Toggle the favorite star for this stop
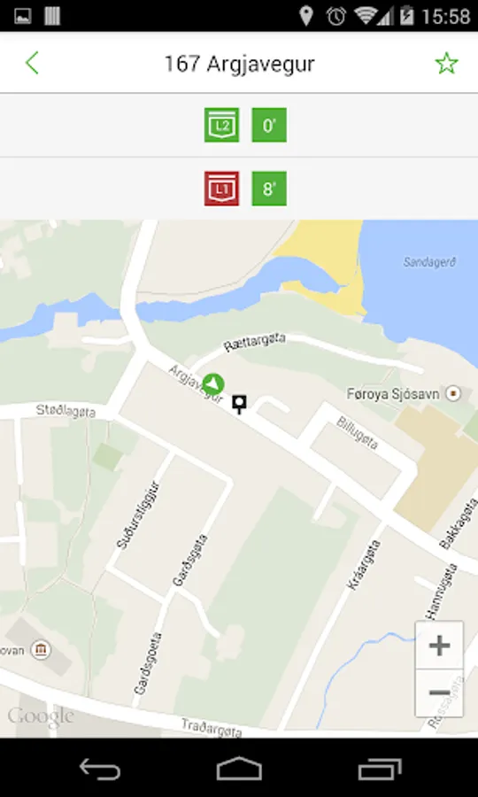This screenshot has height=797, width=478. click(446, 64)
